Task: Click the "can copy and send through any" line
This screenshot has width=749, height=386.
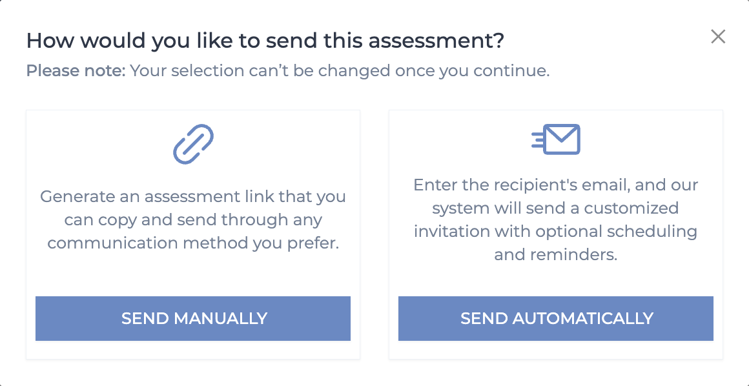Action: point(193,219)
